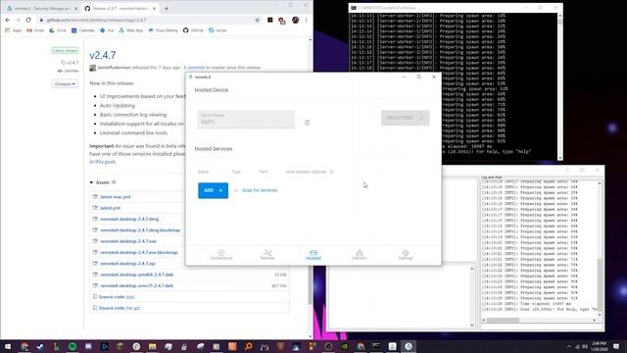Download Source code (zip)
627x353 pixels.
[117, 297]
